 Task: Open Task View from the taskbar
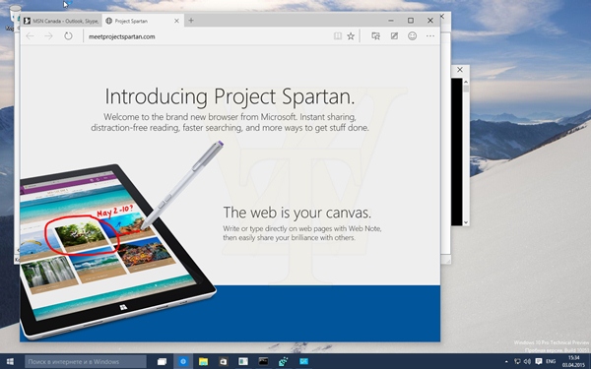[x=163, y=361]
